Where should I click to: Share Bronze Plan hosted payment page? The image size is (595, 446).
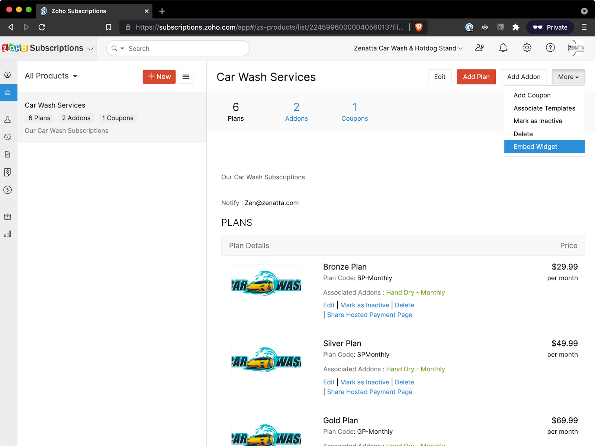pos(370,315)
